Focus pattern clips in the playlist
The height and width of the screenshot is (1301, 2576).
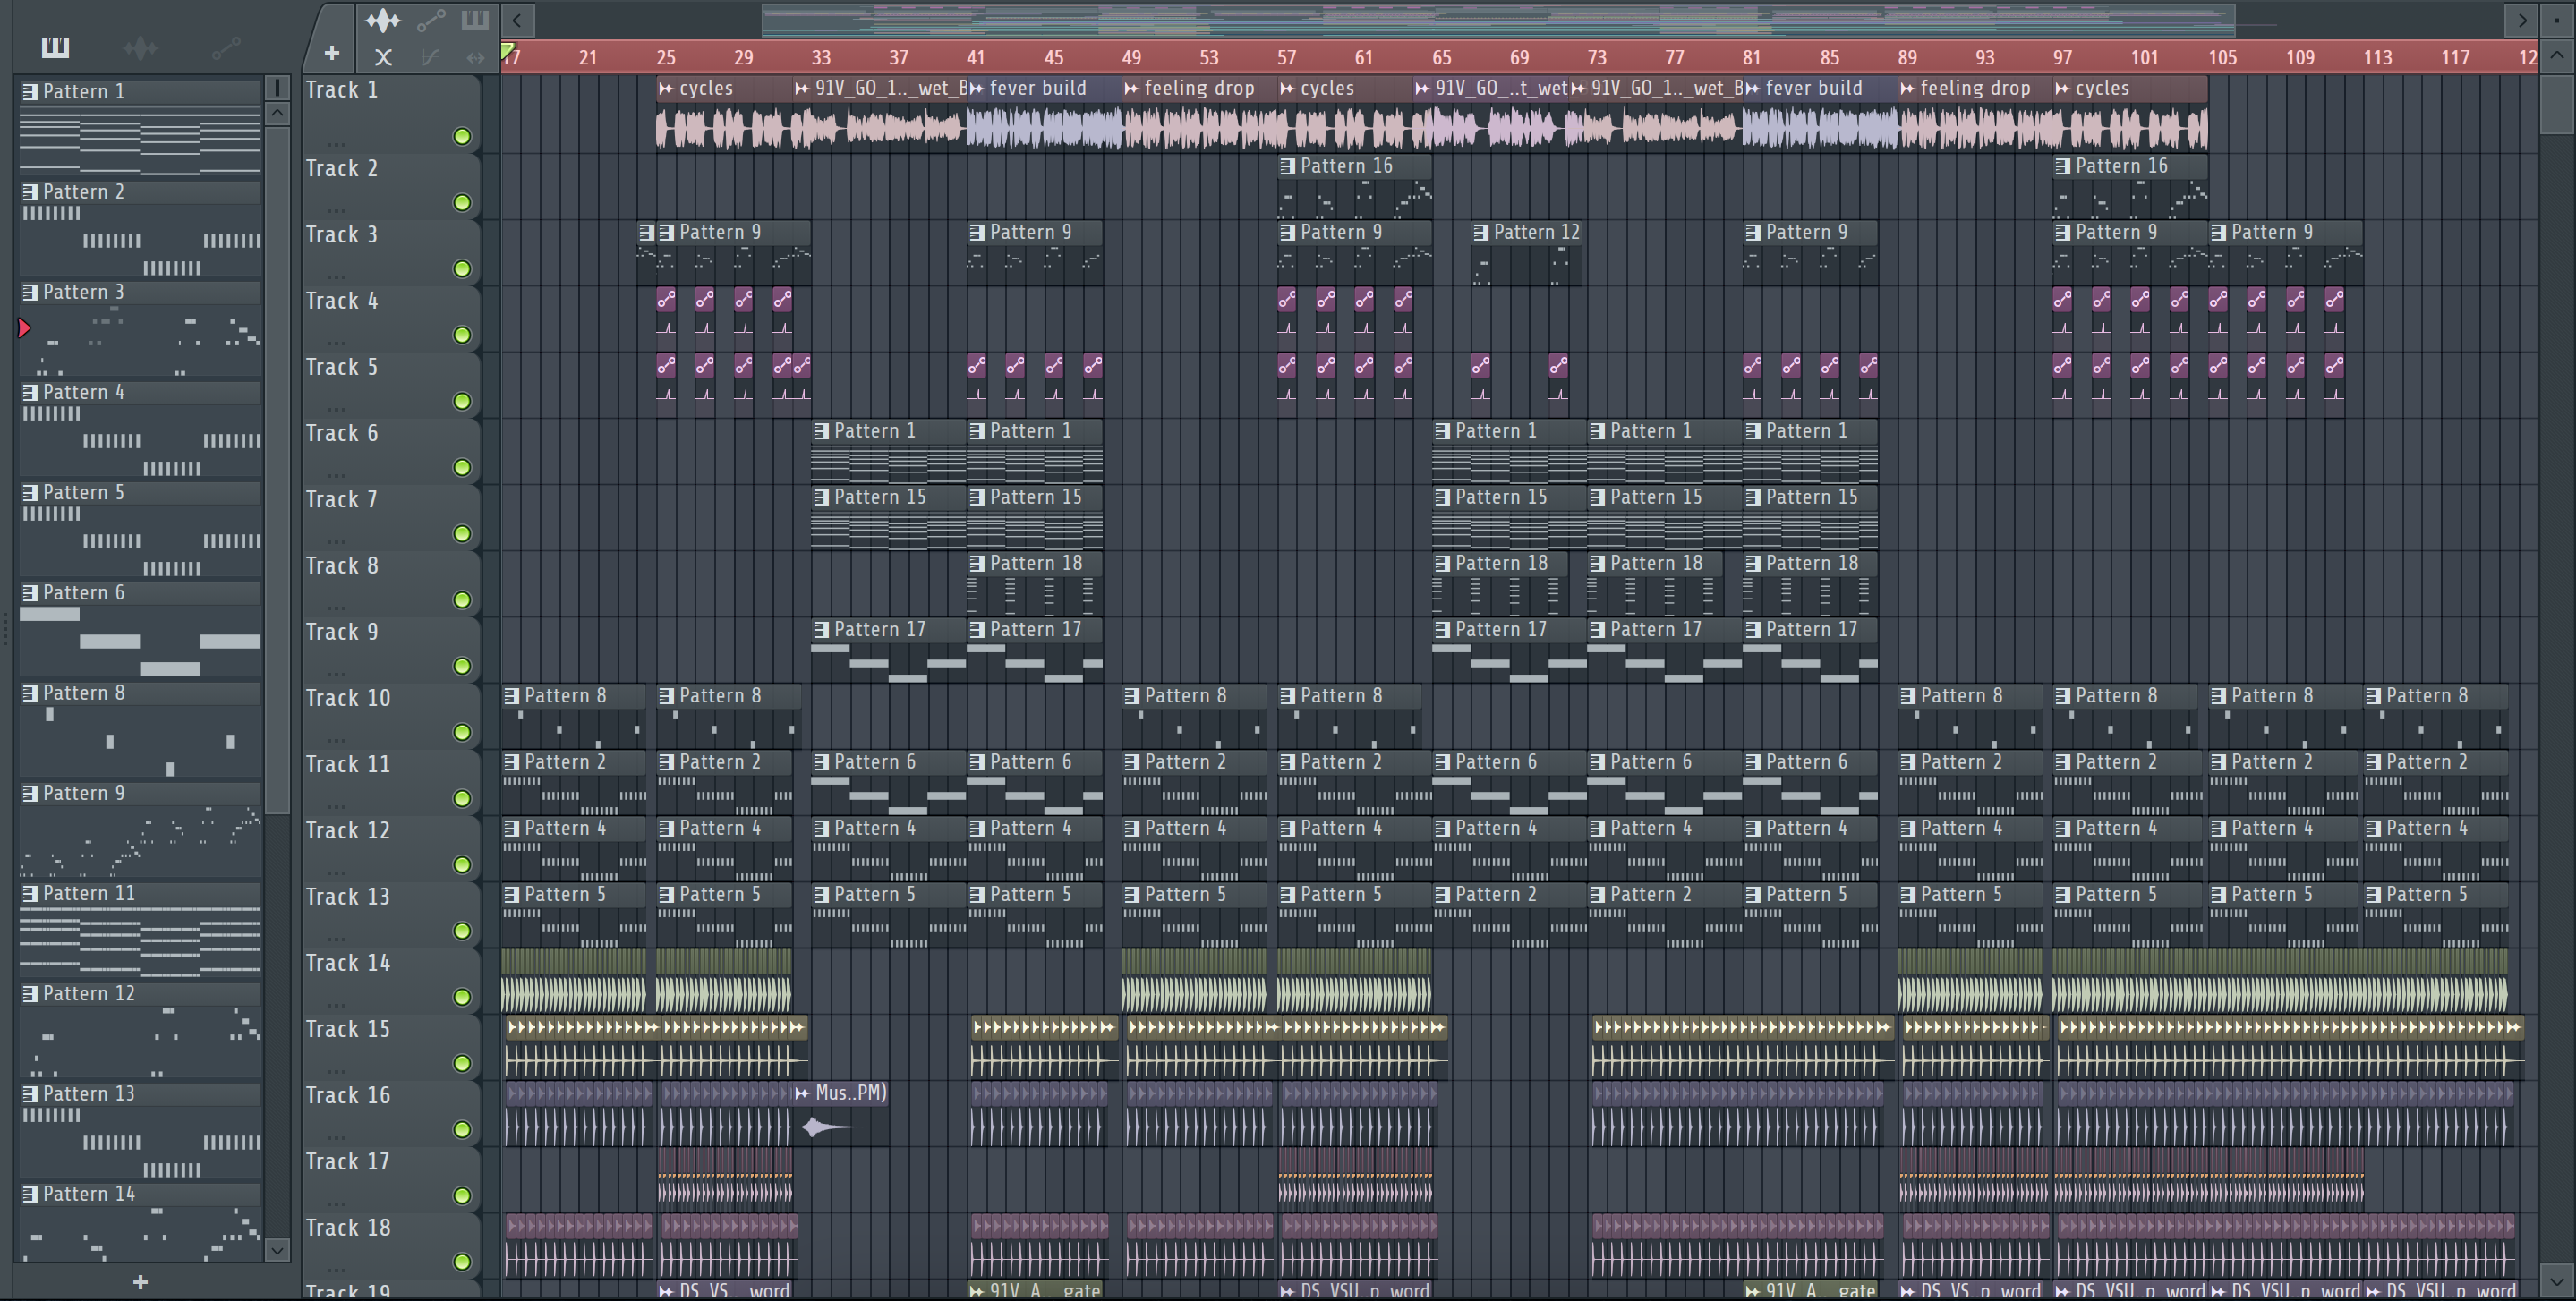coord(475,19)
